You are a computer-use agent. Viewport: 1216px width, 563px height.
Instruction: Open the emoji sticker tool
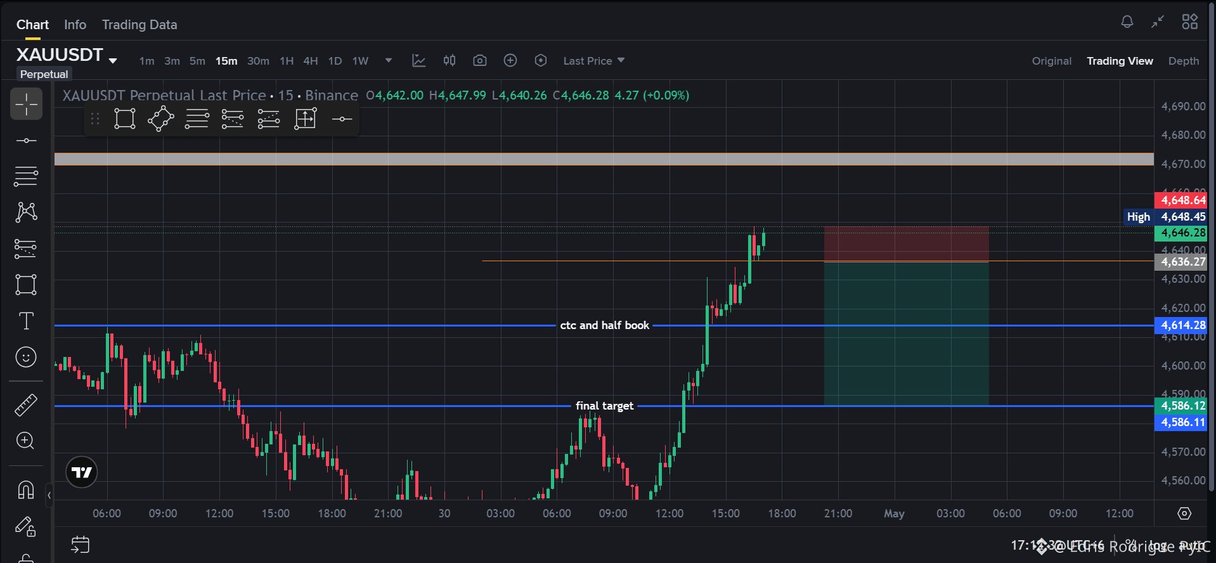tap(26, 358)
